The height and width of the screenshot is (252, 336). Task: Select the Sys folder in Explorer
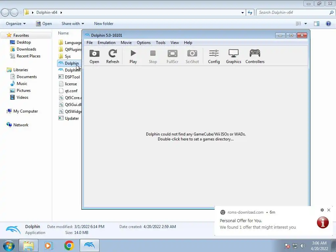tap(65, 56)
